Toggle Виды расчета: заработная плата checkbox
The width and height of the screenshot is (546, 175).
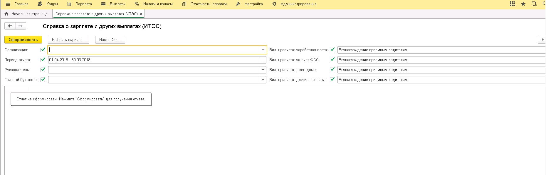pyautogui.click(x=332, y=50)
